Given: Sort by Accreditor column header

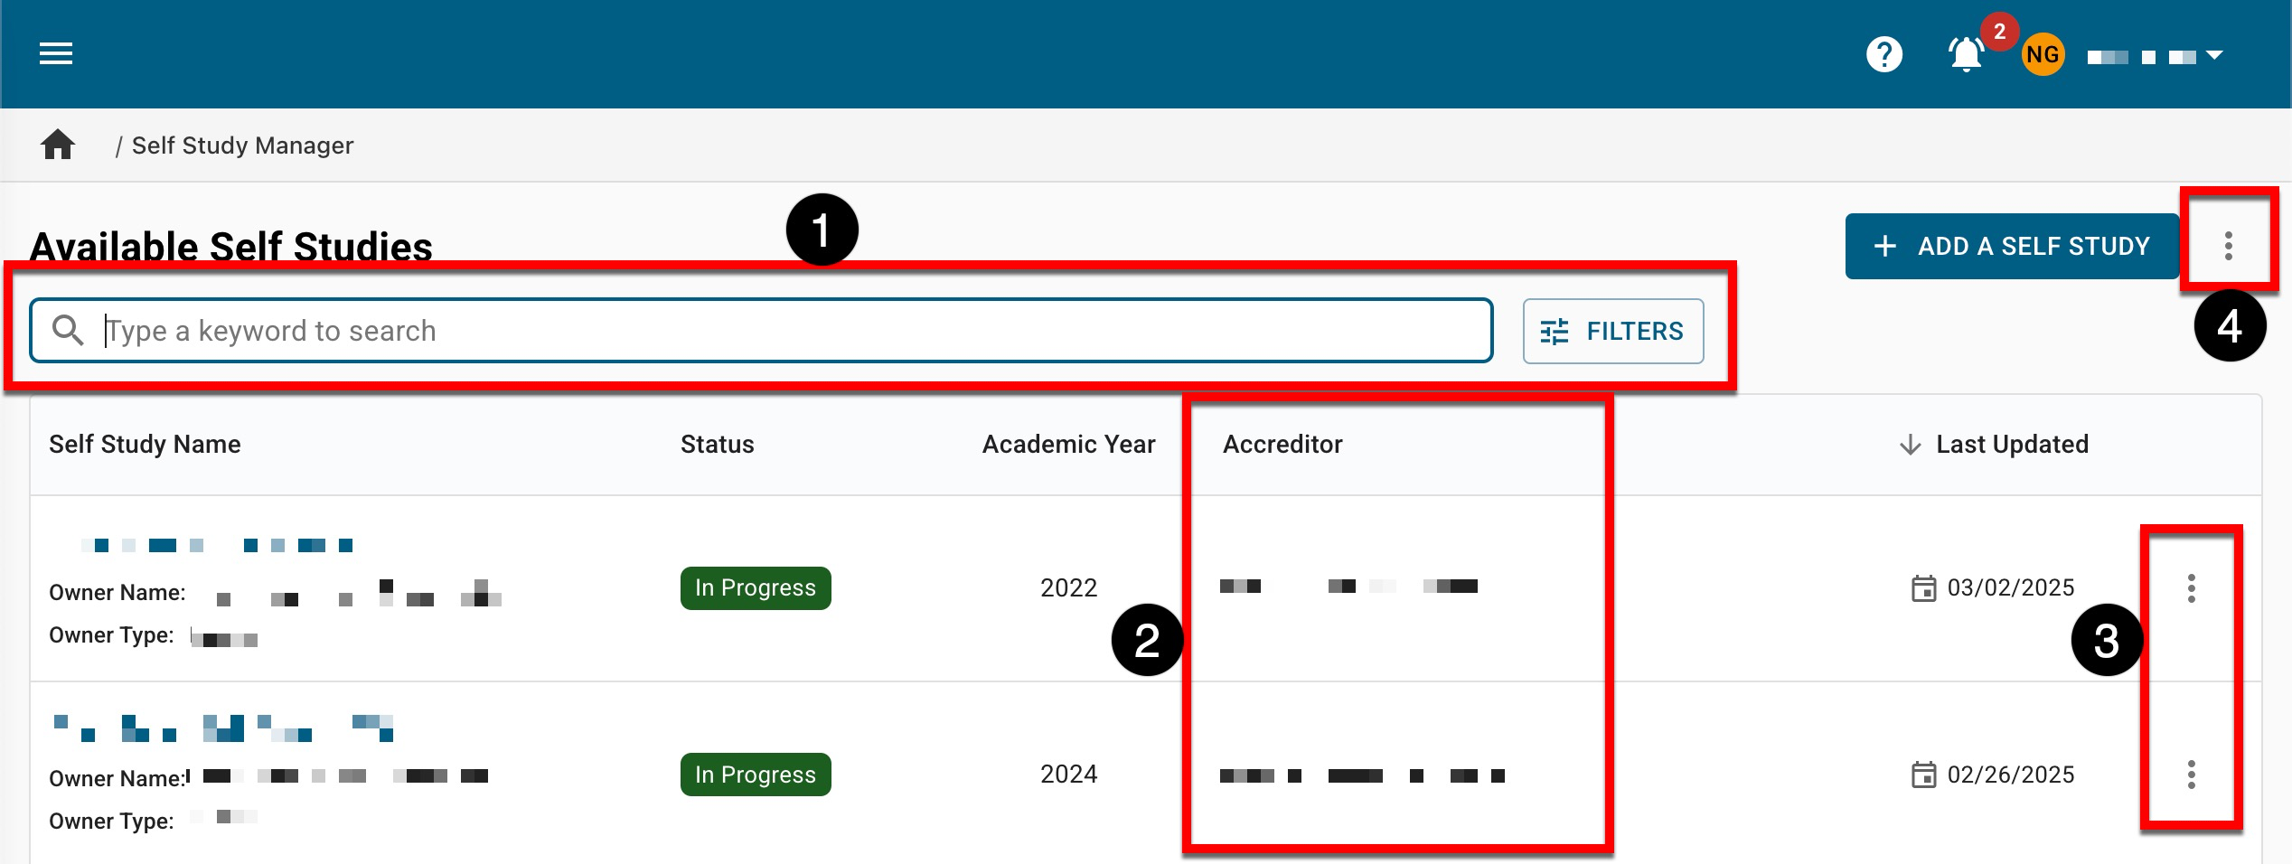Looking at the screenshot, I should 1282,445.
